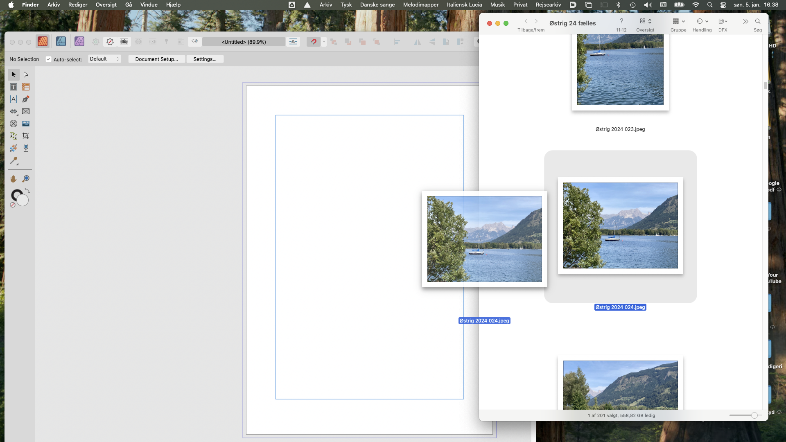Click the fill color circle swatch

tap(23, 200)
